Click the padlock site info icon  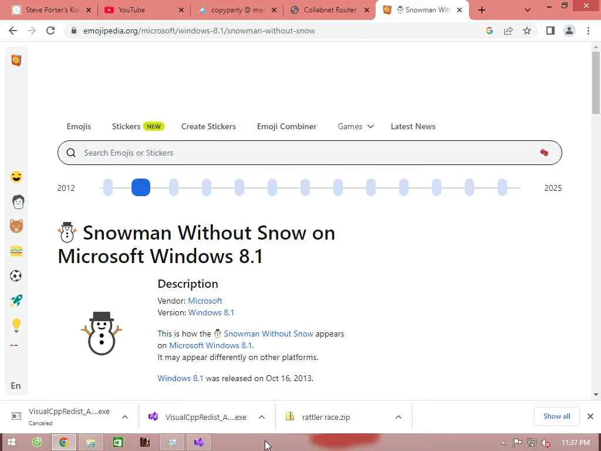tap(73, 31)
